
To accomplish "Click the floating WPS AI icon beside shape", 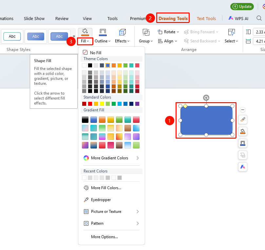I will click(x=243, y=167).
